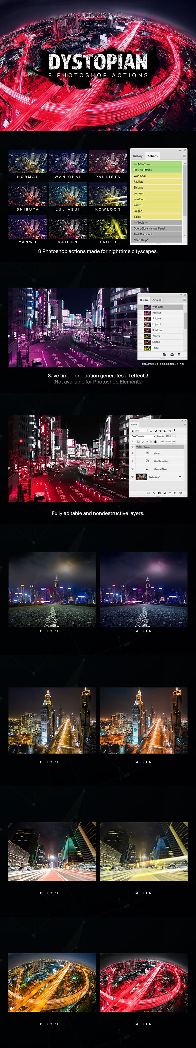This screenshot has width=196, height=1048.
Task: Click the Need Help? action
Action: pos(157,240)
